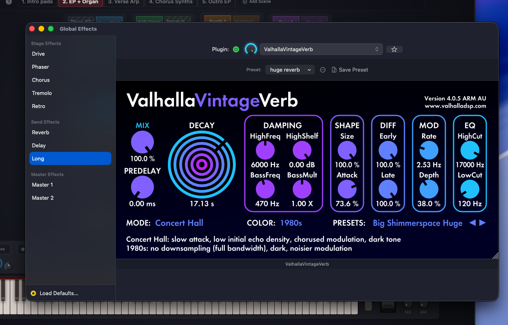Go to next Valhalla preset with right arrow
Viewport: 508px width, 325px height.
coord(483,223)
